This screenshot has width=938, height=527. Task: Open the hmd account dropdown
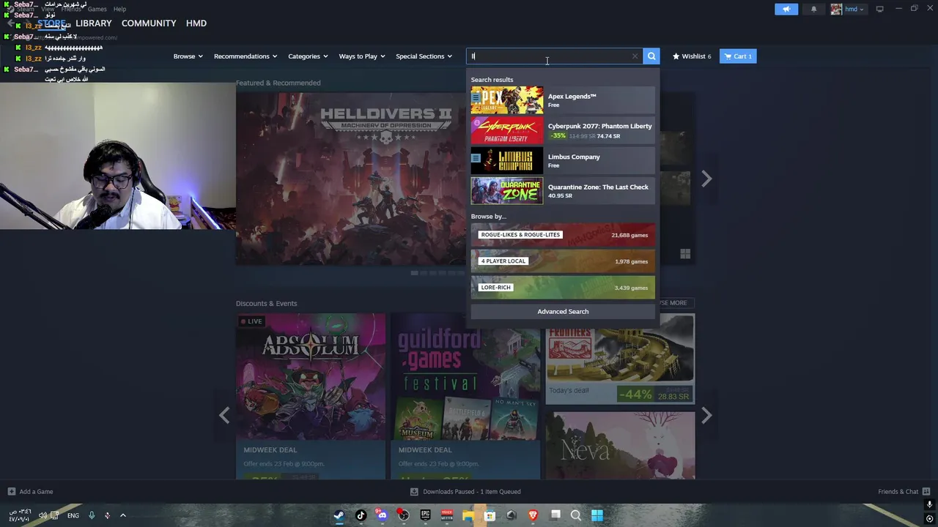coord(848,10)
